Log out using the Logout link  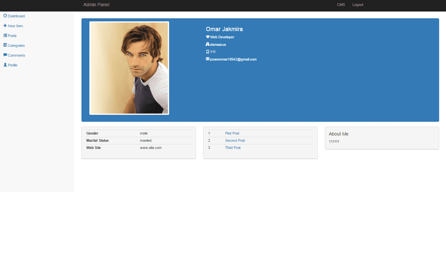358,5
